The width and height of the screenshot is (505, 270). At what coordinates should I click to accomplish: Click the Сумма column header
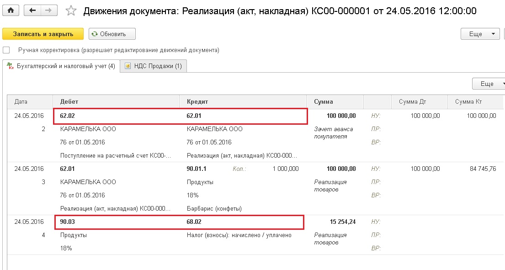[x=324, y=102]
